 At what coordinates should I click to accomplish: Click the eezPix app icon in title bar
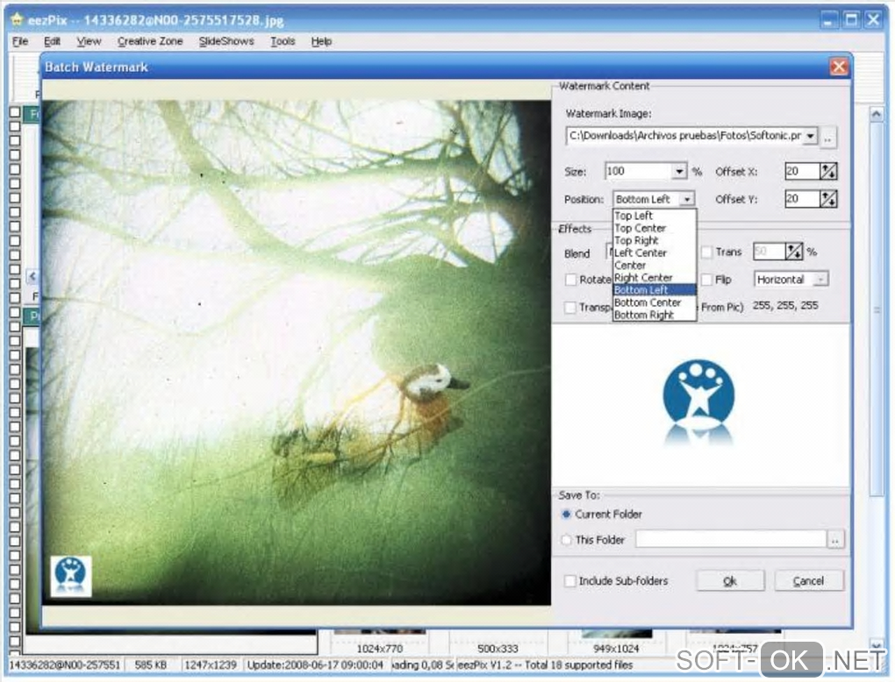[x=18, y=20]
